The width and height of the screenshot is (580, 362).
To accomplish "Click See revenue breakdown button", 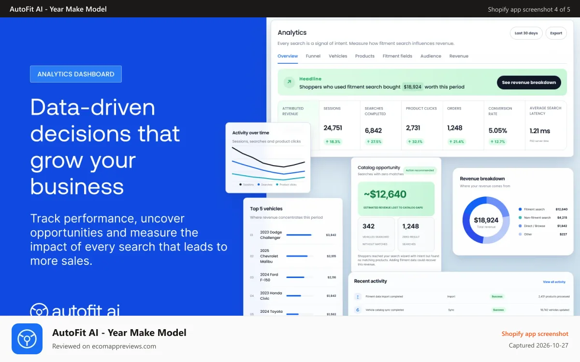I will pos(529,83).
